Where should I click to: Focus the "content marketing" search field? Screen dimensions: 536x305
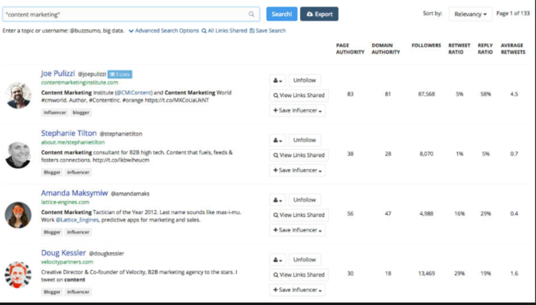coord(131,15)
